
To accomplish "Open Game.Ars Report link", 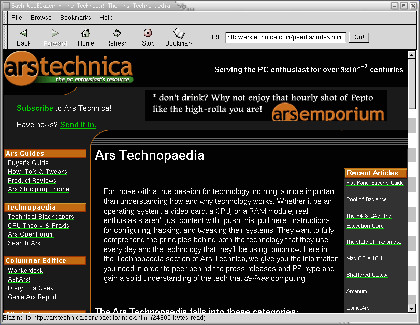I will [32, 297].
